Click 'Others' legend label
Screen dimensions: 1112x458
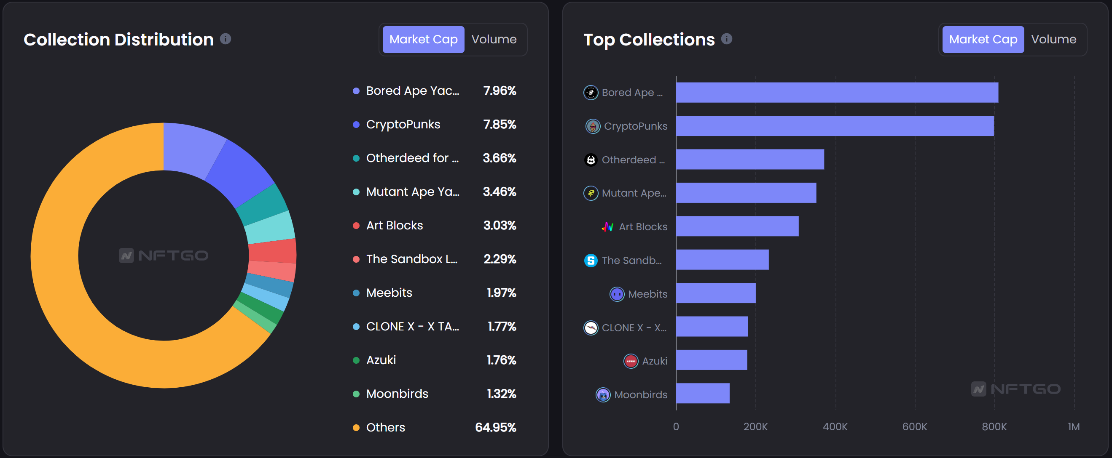(x=385, y=428)
